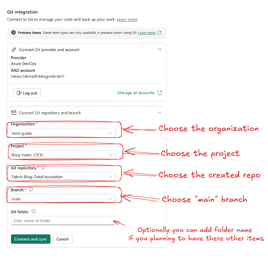
Task: Click the Log out button
Action: coord(27,93)
